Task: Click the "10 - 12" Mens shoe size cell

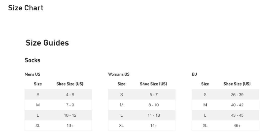Action: 70,115
